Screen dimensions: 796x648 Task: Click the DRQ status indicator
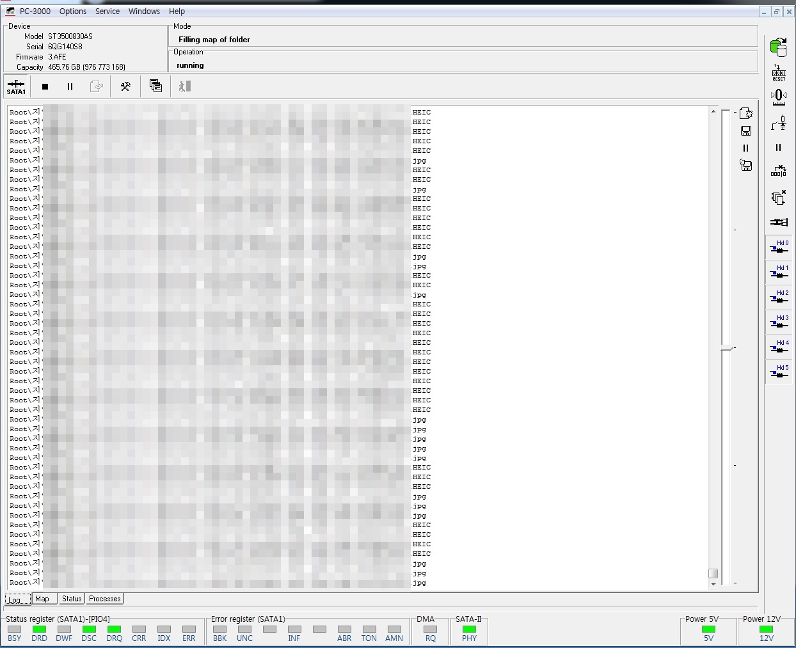point(114,629)
